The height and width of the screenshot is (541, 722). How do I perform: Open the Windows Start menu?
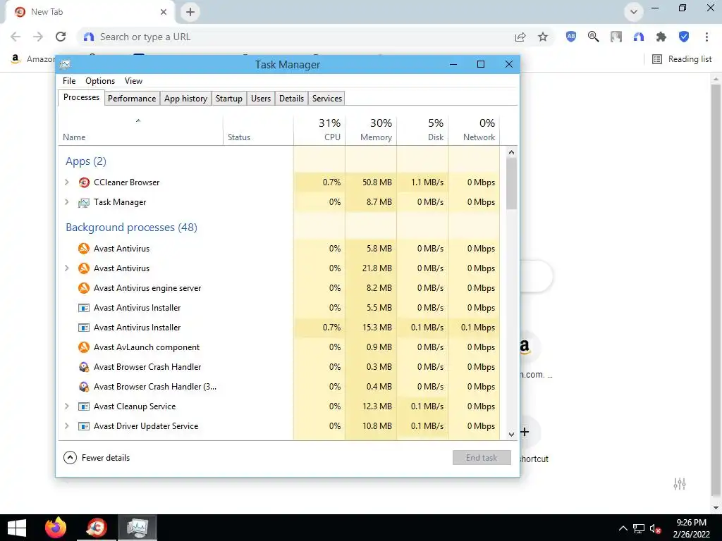point(17,528)
